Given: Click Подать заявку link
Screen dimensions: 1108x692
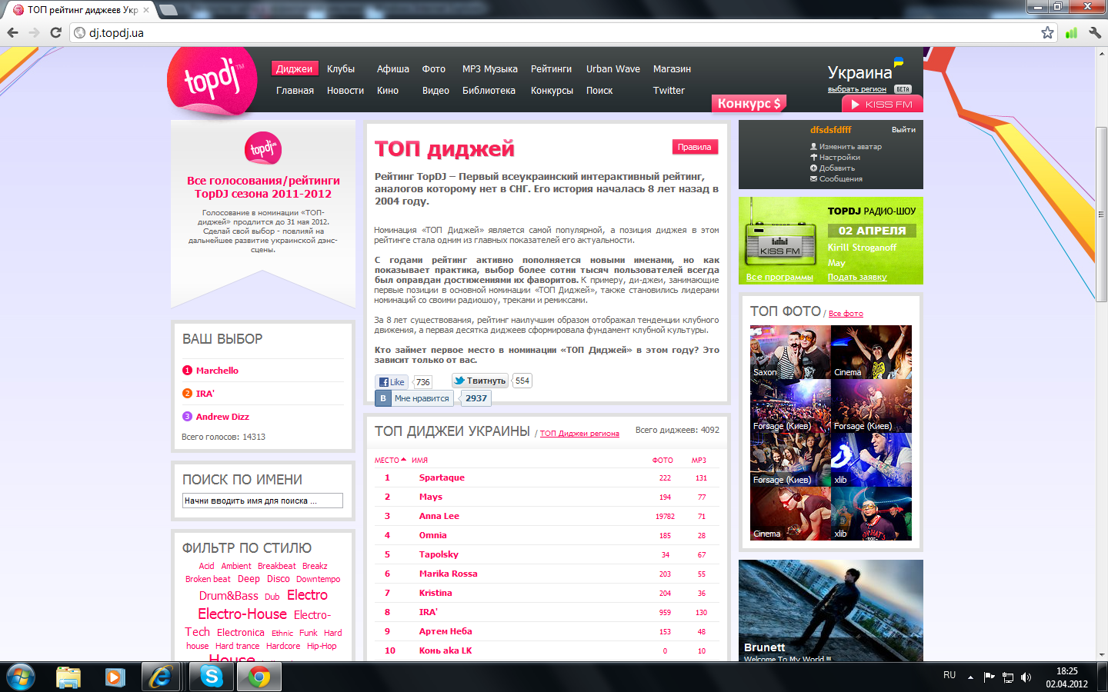Looking at the screenshot, I should 857,277.
